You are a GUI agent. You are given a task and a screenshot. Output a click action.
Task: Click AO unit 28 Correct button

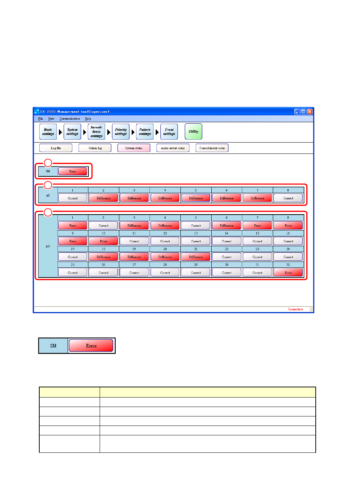tap(165, 272)
